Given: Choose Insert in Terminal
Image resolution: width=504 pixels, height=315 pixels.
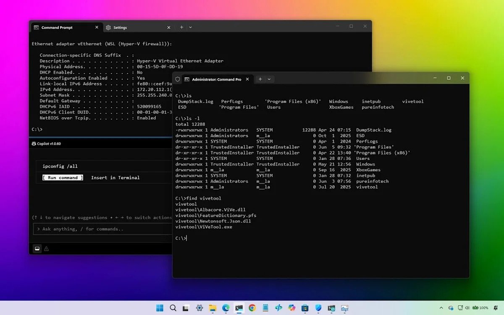Looking at the screenshot, I should (x=115, y=178).
